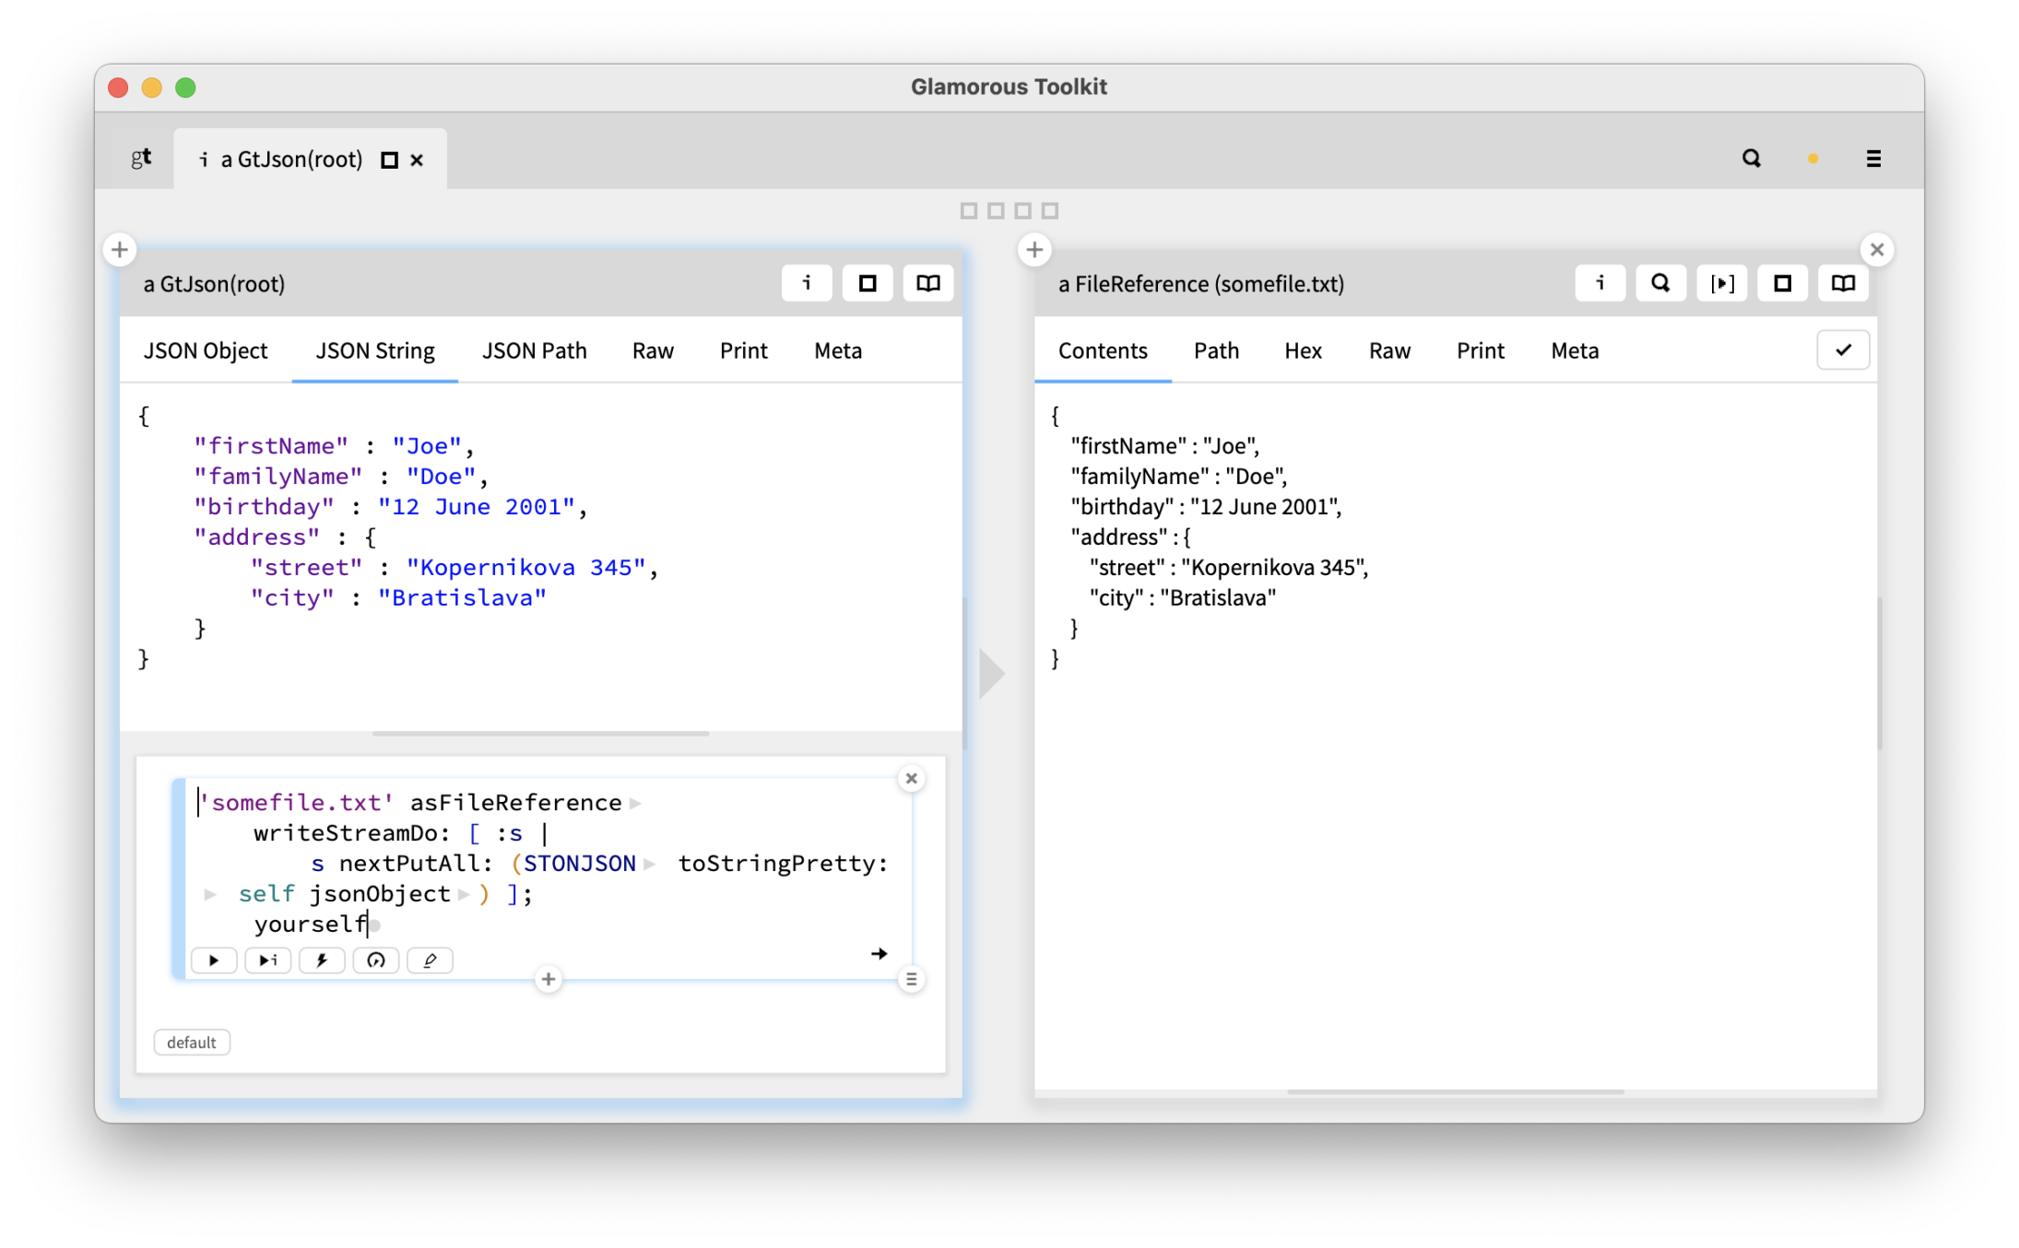Click the gray triangle between the two panes

point(992,674)
